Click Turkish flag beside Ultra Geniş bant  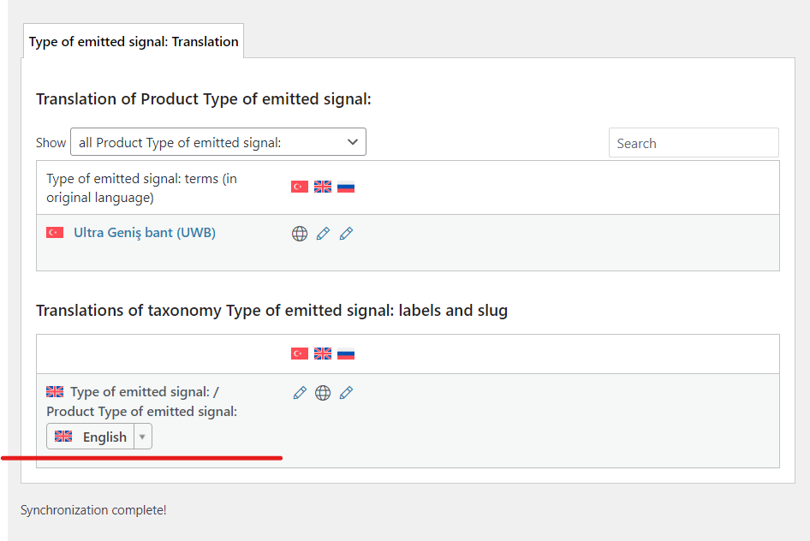[x=55, y=233]
